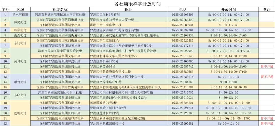Select phone number 0755-25012034

click(183, 97)
